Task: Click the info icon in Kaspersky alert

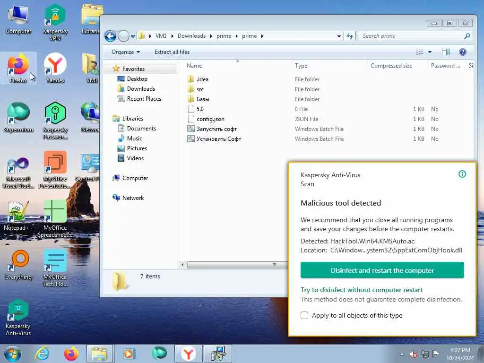Action: pos(462,174)
